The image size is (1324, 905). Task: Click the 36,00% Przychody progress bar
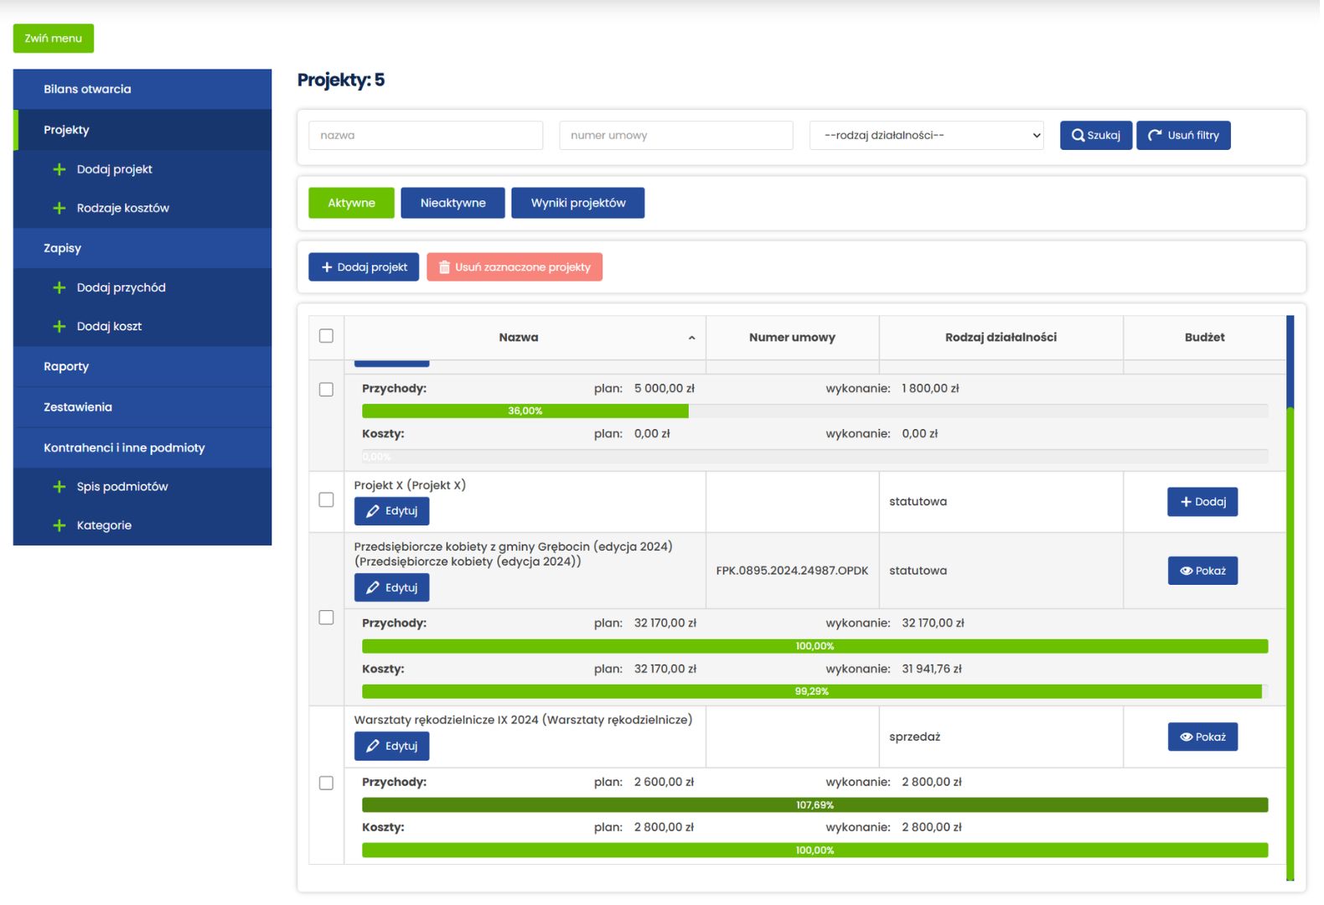[525, 411]
